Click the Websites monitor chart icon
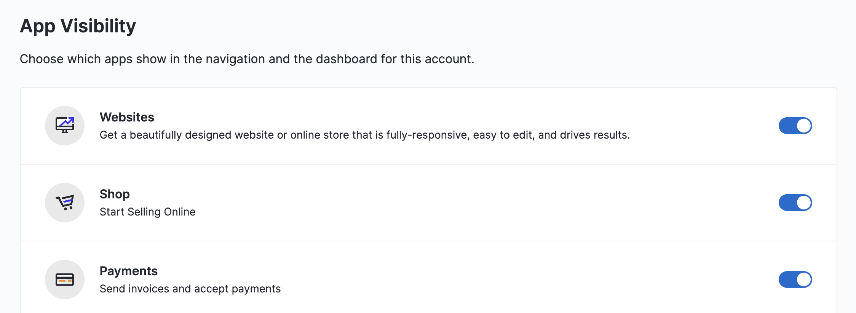The width and height of the screenshot is (856, 313). click(x=65, y=125)
